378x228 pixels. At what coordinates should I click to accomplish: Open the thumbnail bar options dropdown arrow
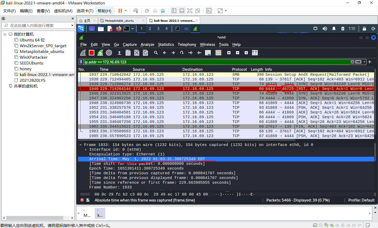[375, 213]
